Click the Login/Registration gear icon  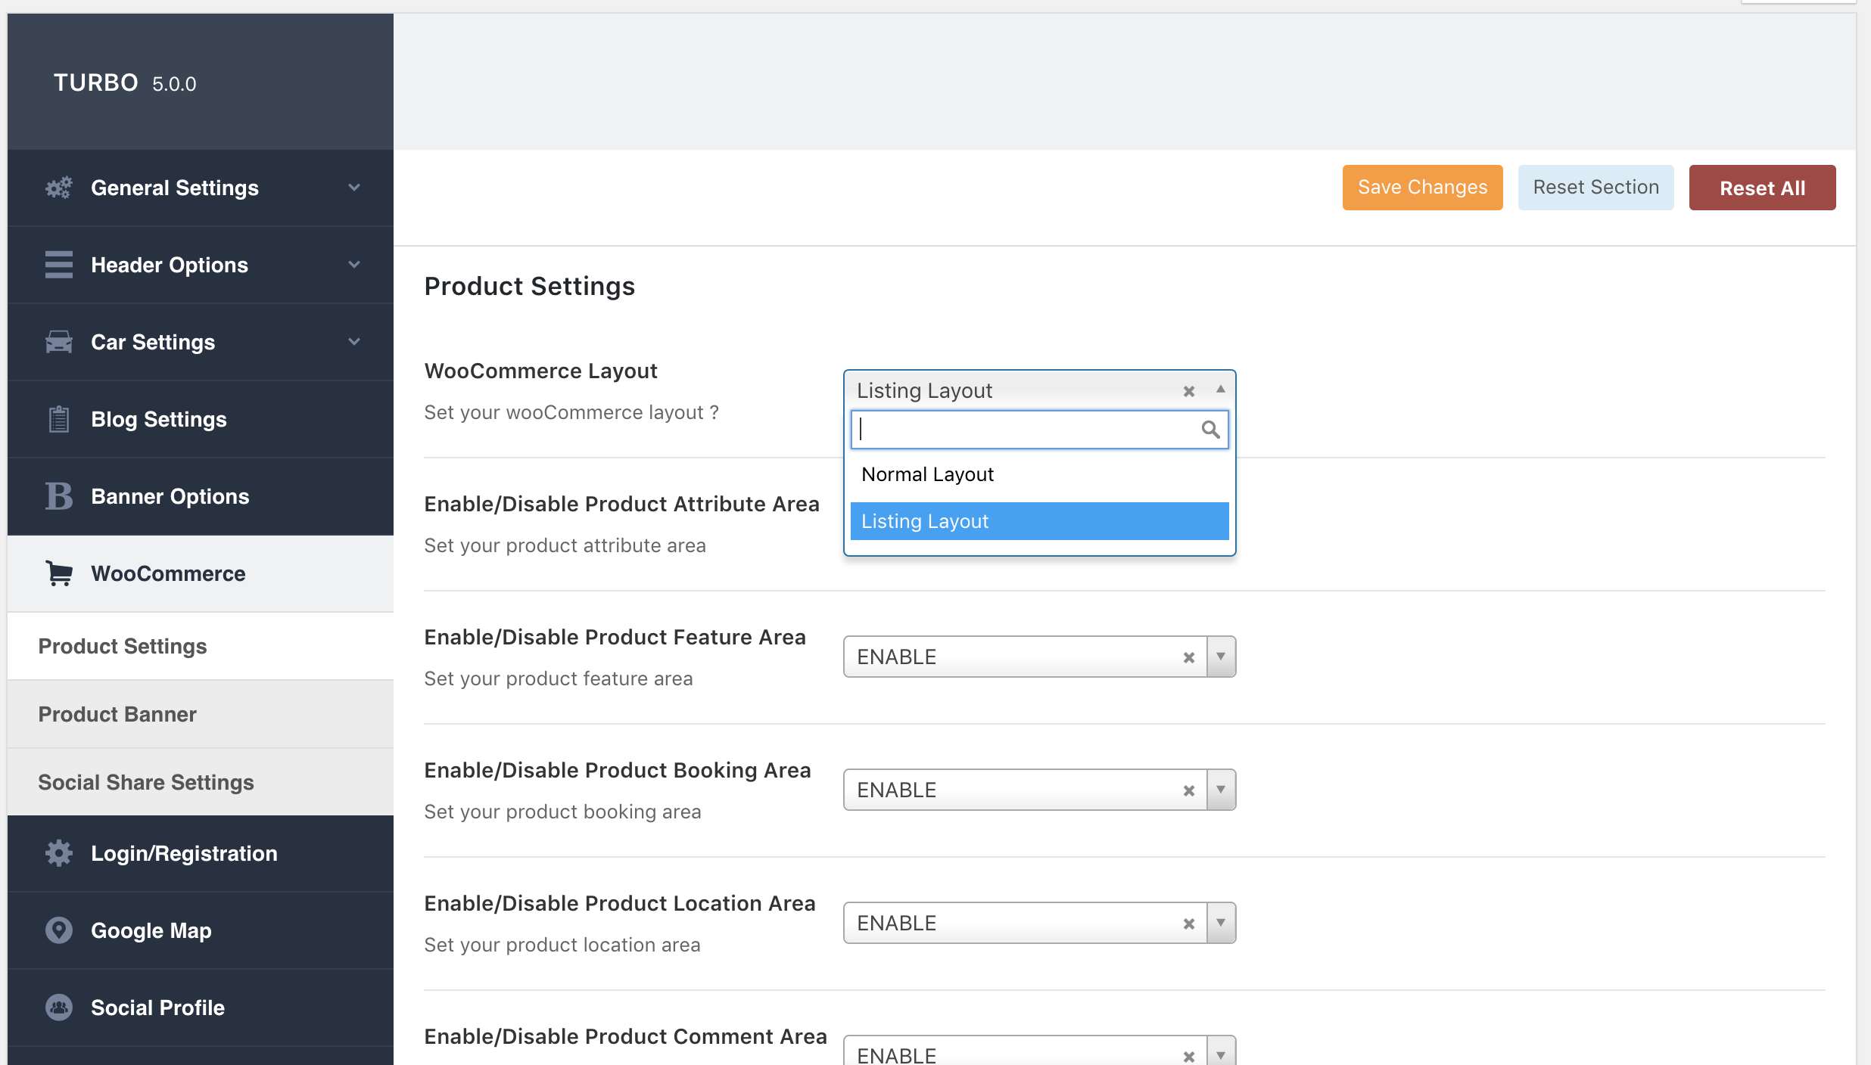tap(59, 853)
